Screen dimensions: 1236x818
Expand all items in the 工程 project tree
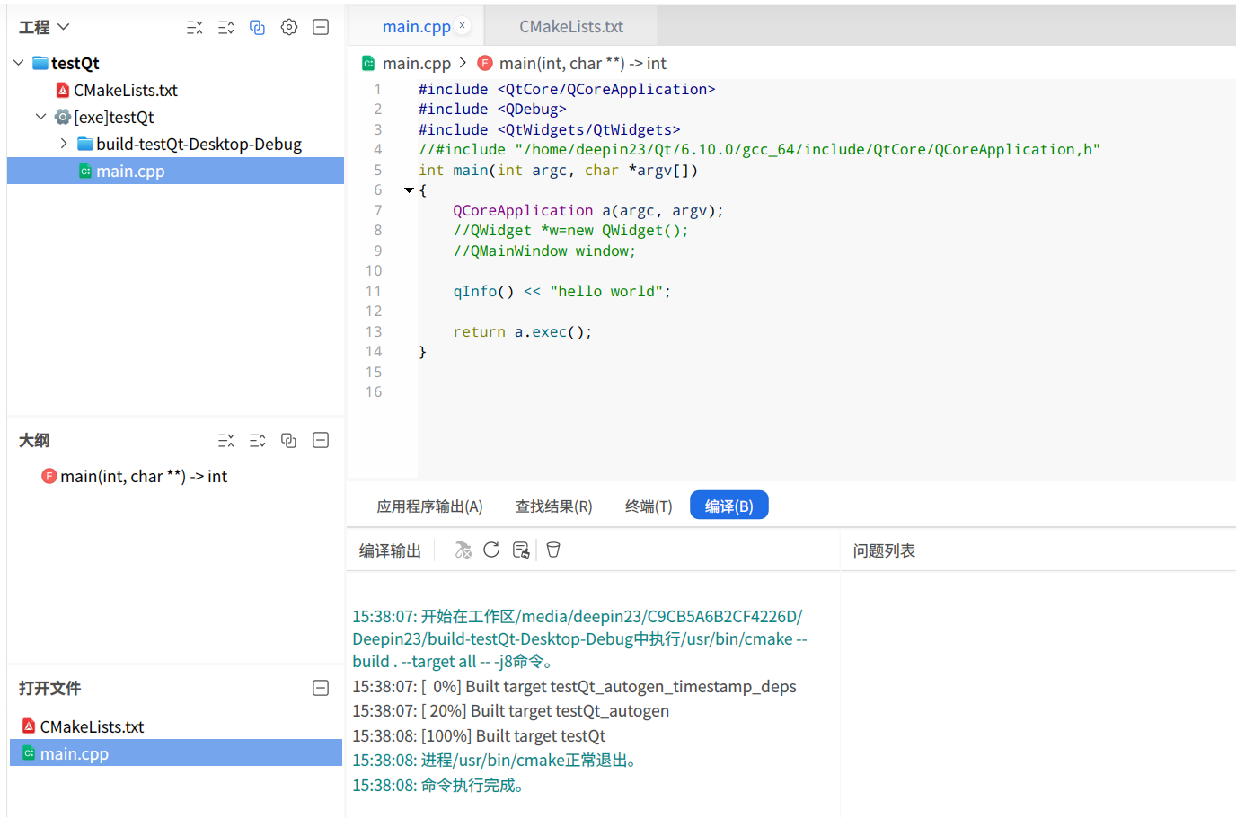(x=226, y=28)
